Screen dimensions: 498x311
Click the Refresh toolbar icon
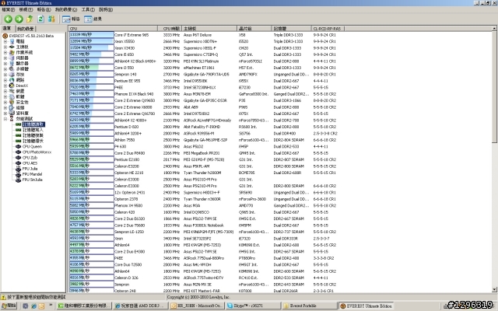pos(40,19)
